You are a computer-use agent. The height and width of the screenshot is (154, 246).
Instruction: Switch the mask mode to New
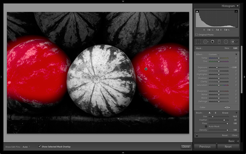point(227,48)
